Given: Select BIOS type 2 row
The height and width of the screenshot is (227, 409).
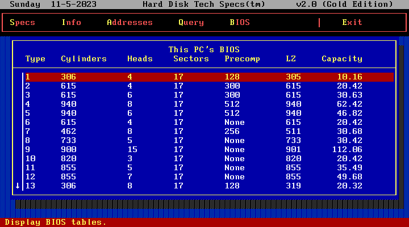Looking at the screenshot, I should coord(210,86).
